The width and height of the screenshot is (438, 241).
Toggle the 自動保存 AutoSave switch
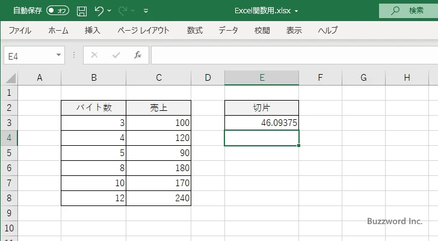[x=58, y=11]
